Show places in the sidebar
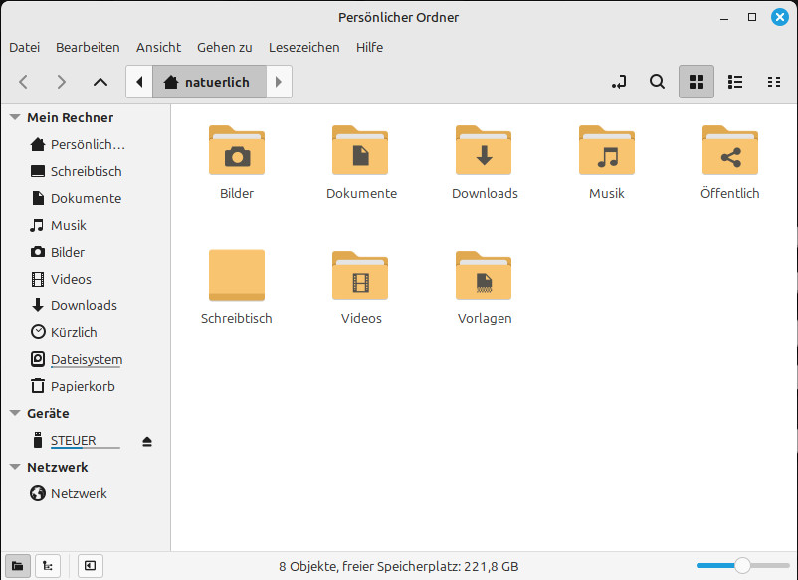 click(x=18, y=566)
